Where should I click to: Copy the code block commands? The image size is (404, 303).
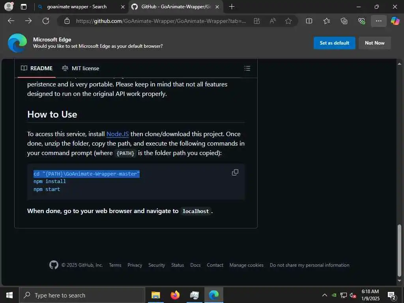pyautogui.click(x=235, y=172)
